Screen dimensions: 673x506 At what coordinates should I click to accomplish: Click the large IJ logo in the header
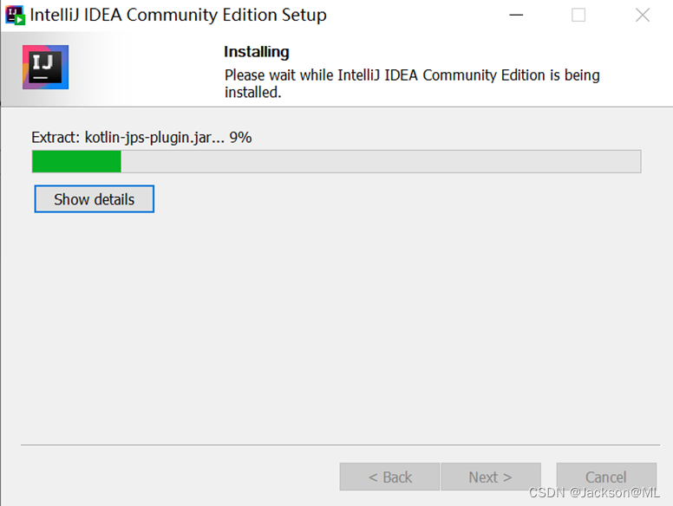(45, 68)
